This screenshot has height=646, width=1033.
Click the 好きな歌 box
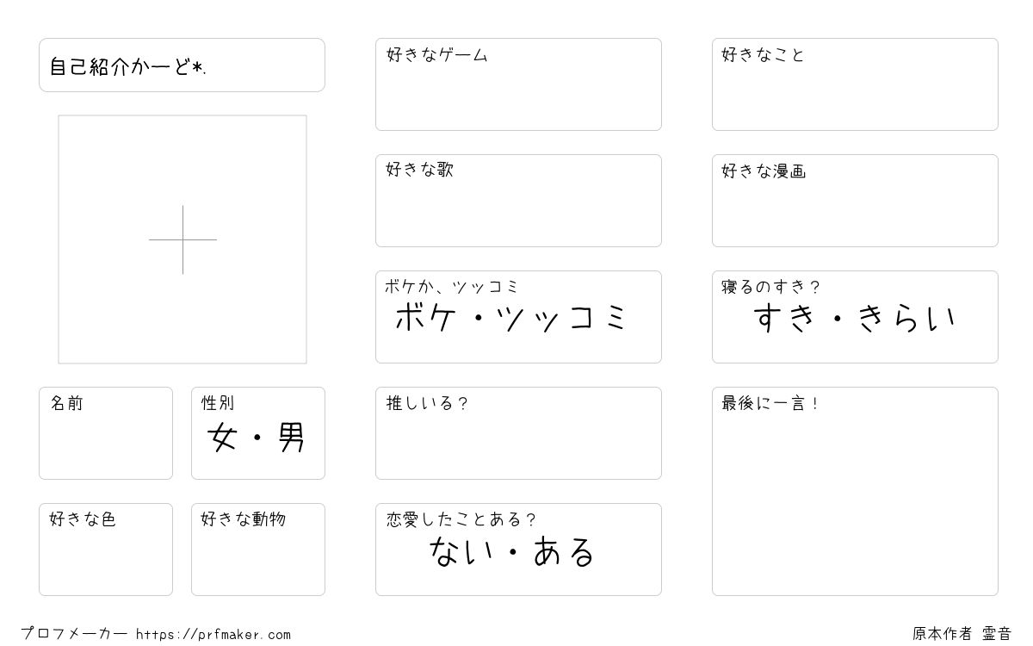518,201
